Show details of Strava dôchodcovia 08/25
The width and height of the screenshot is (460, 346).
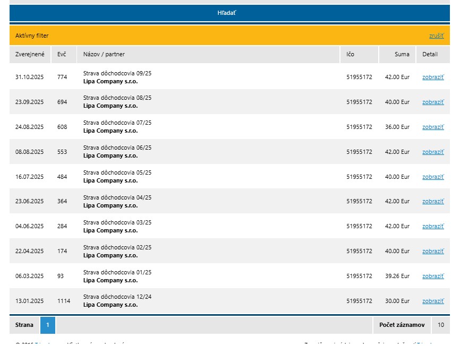click(x=433, y=102)
